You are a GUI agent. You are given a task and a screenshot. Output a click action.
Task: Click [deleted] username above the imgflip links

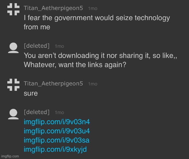click(x=37, y=112)
